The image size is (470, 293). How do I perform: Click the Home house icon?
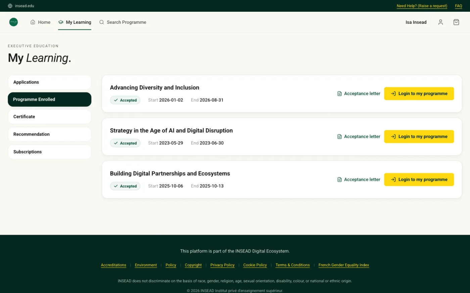pos(33,22)
